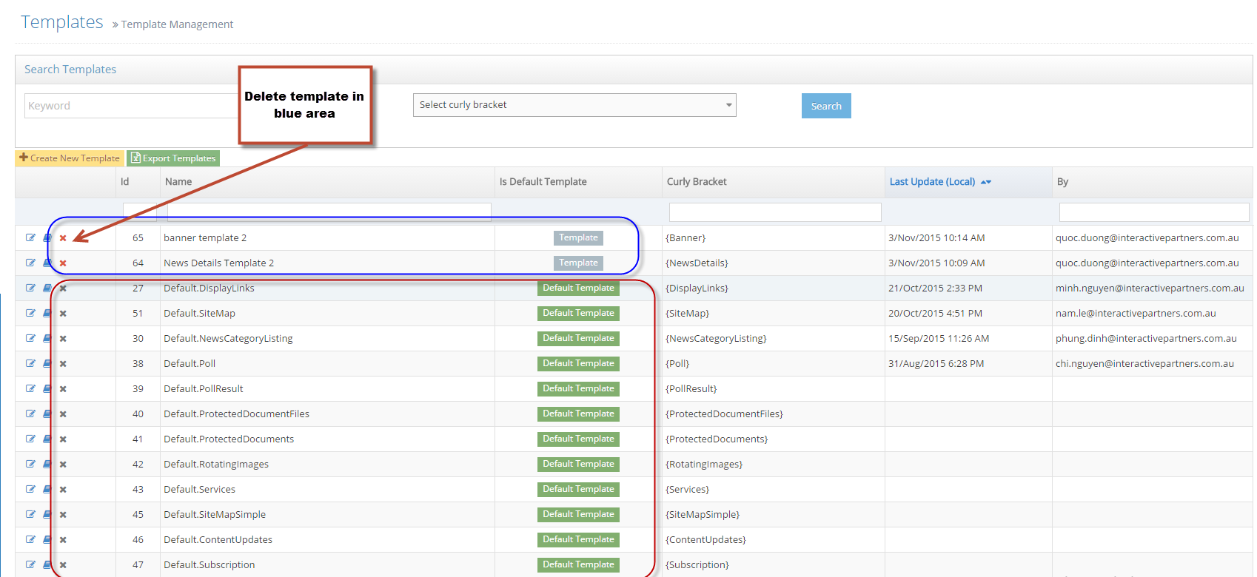Click the Id column header
1257x577 pixels.
124,182
